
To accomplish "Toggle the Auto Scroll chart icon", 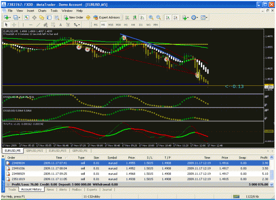I will tap(168, 17).
